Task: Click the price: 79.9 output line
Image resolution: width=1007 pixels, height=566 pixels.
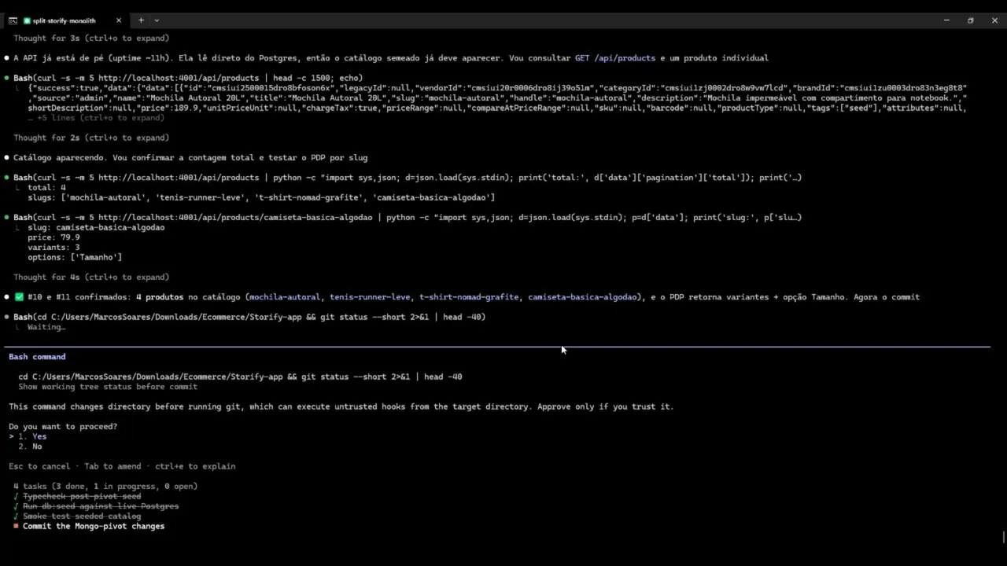Action: click(53, 237)
